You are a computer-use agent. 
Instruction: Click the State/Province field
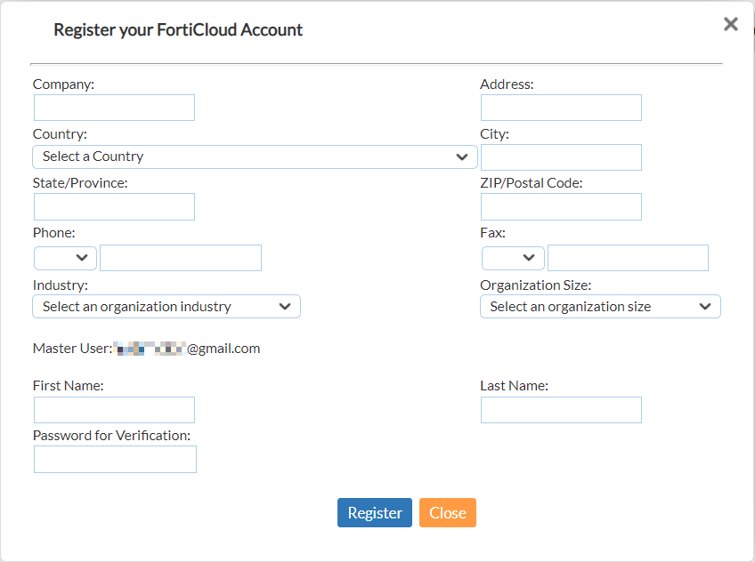pos(114,206)
